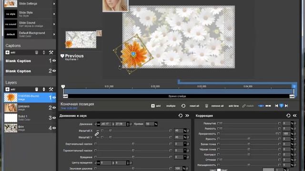Adjust Яркость slider handle

pyautogui.click(x=249, y=139)
